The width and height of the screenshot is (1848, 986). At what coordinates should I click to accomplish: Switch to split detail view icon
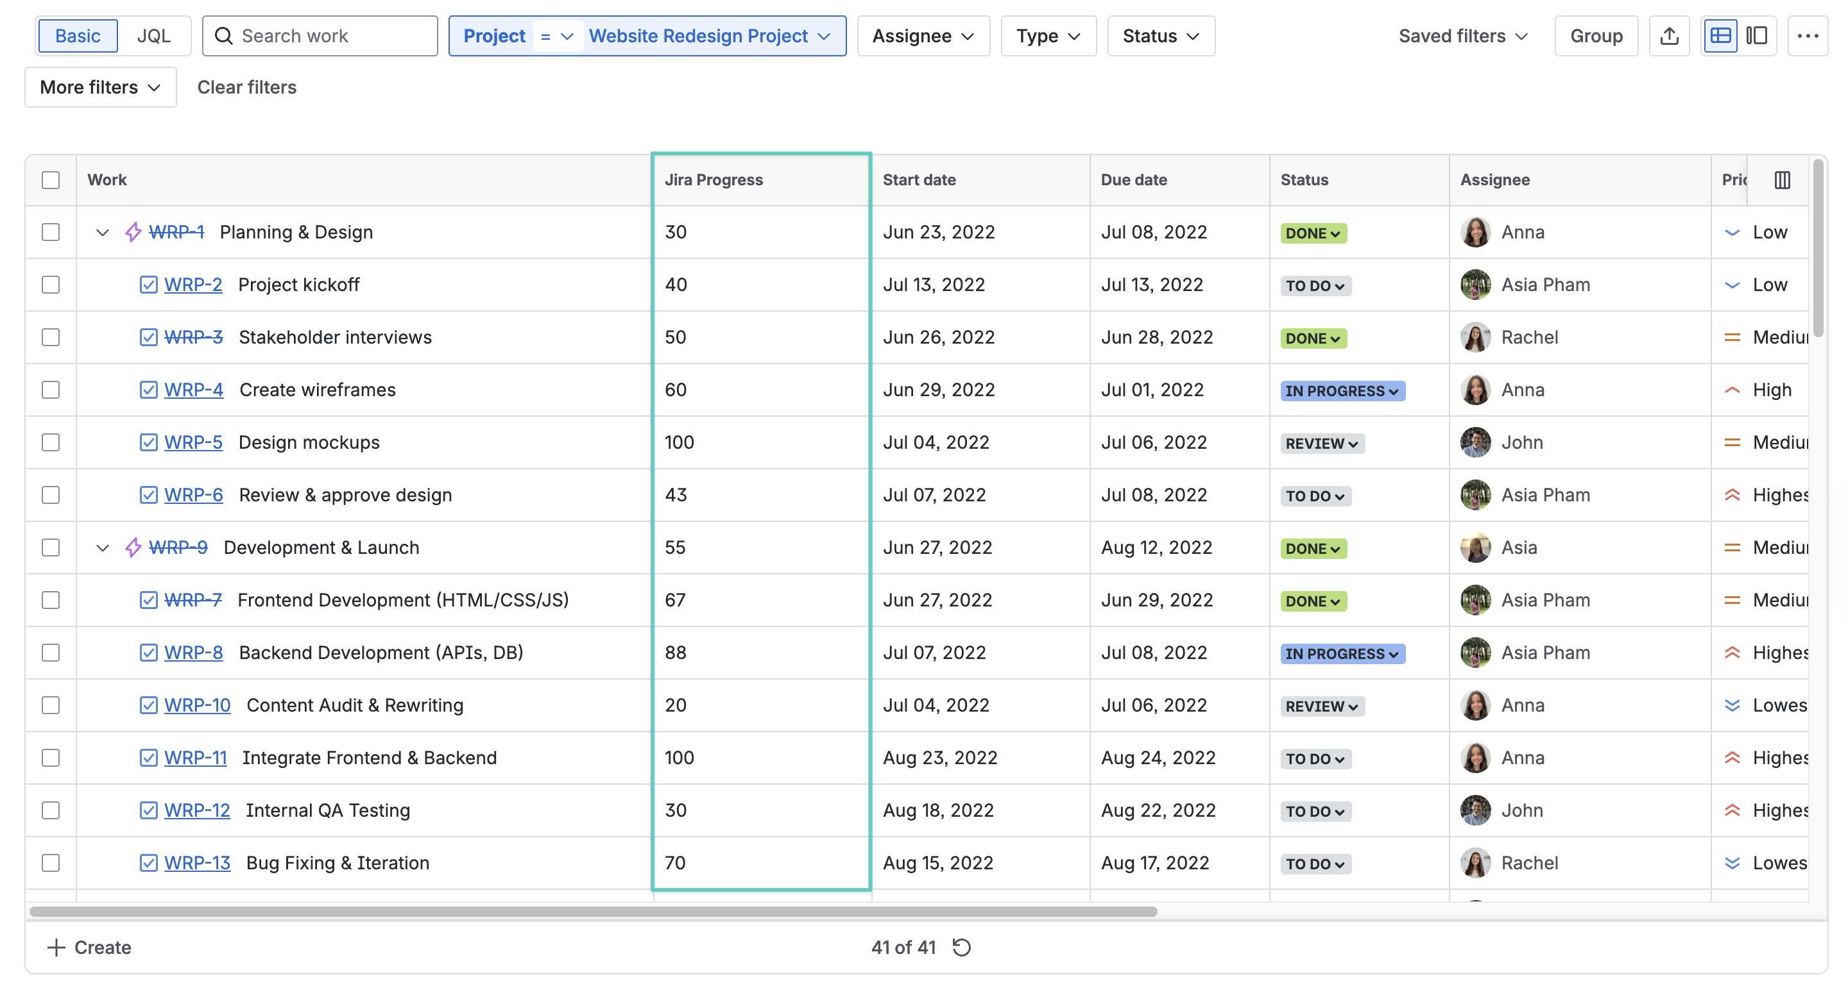pos(1756,36)
